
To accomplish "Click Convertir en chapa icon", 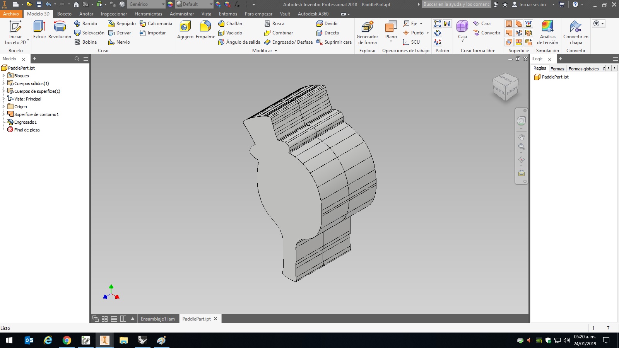I will [x=576, y=32].
